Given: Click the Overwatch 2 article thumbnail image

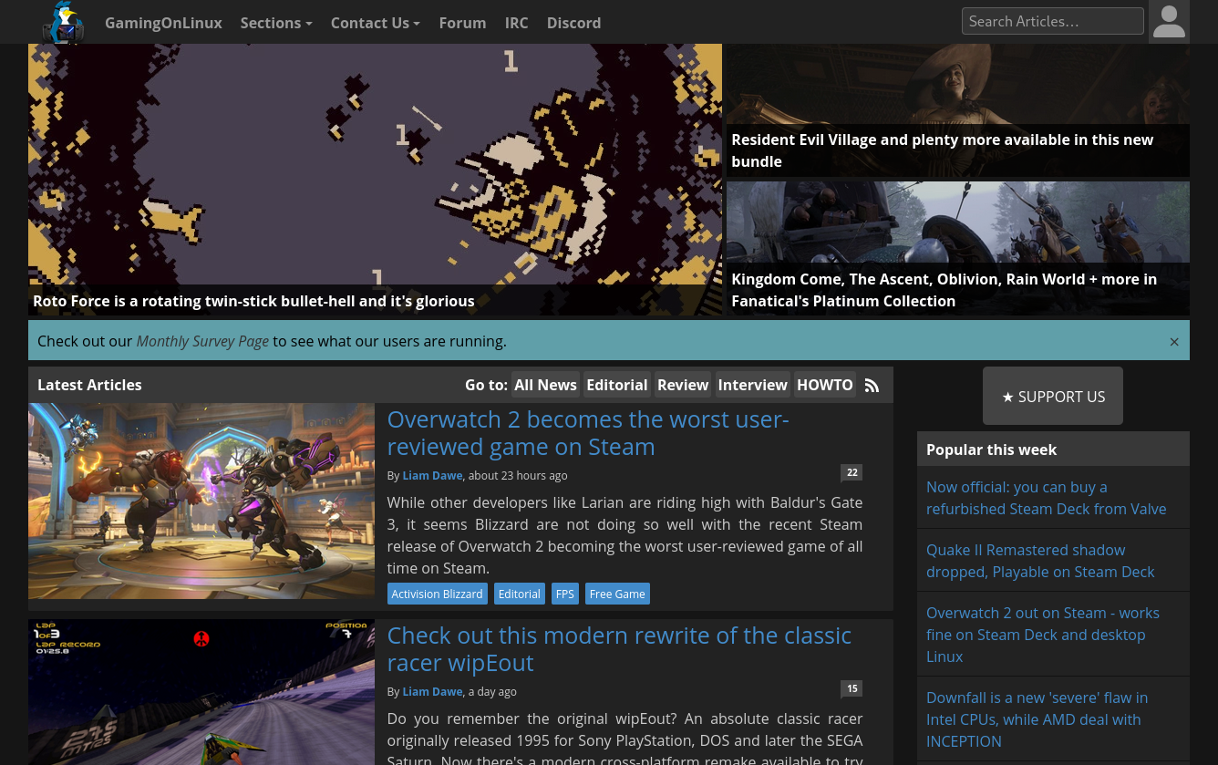Looking at the screenshot, I should point(201,501).
